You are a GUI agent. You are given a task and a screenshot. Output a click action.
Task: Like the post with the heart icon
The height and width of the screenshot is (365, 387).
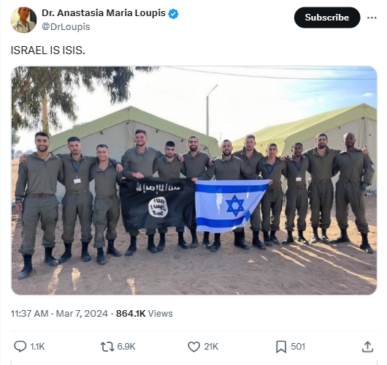coord(194,347)
